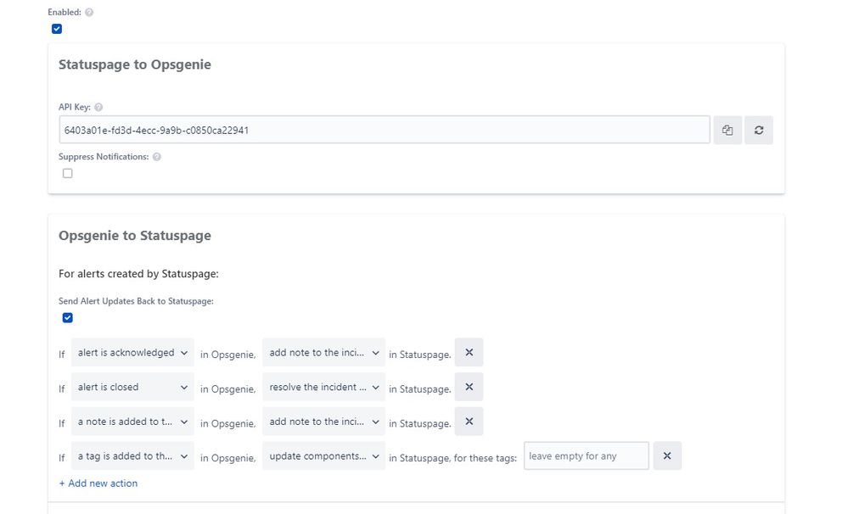Open the alert is closed condition dropdown

[x=132, y=387]
